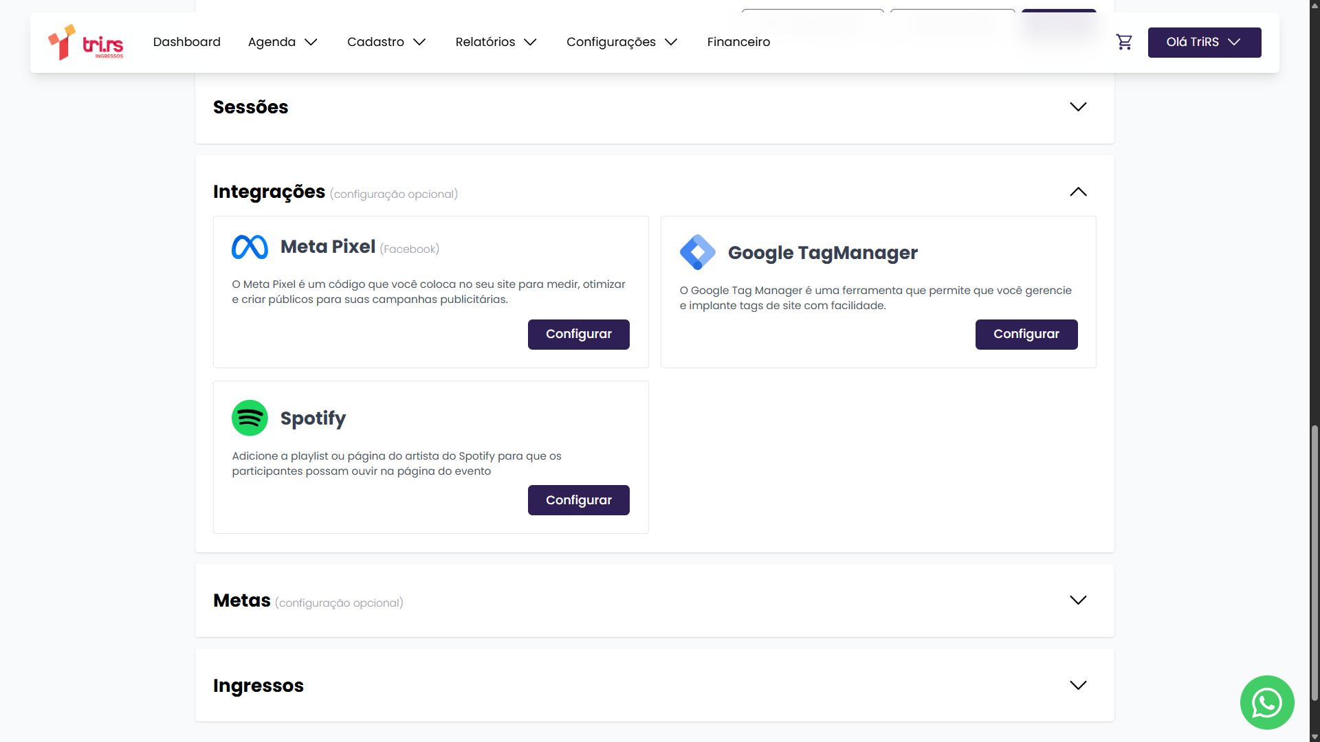Expand the Metas section chevron

pyautogui.click(x=1078, y=600)
